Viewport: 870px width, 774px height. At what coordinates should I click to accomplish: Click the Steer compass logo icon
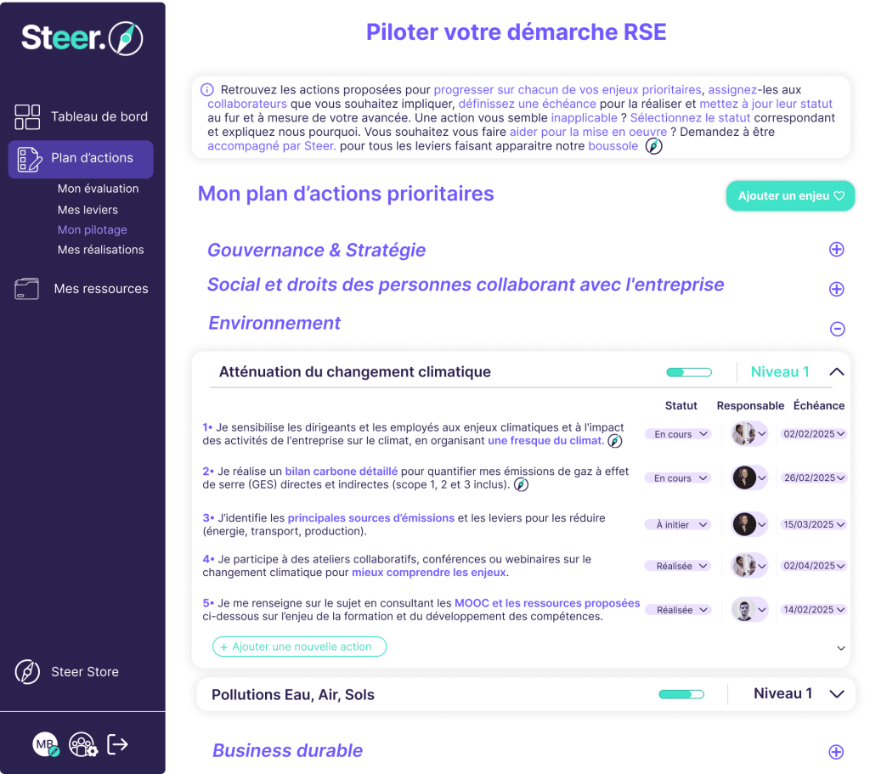point(126,38)
